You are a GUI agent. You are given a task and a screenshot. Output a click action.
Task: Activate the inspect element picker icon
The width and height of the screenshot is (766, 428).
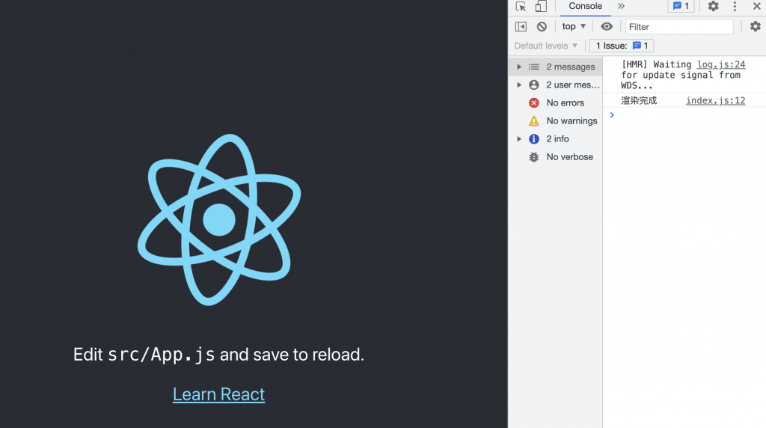tap(521, 6)
